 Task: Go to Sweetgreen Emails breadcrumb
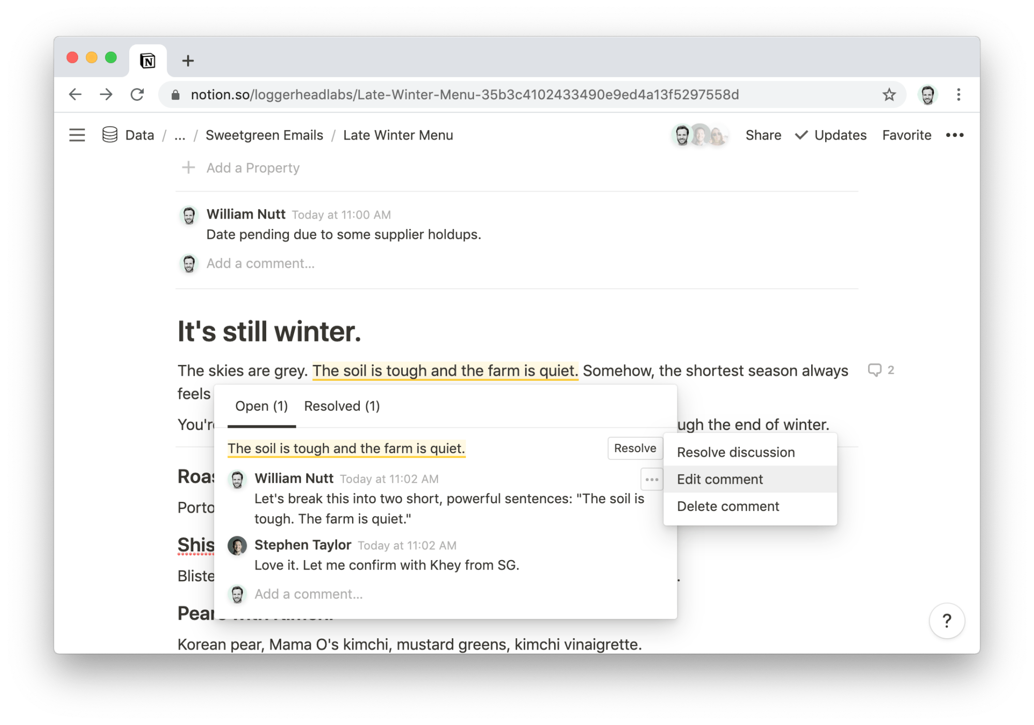coord(264,135)
